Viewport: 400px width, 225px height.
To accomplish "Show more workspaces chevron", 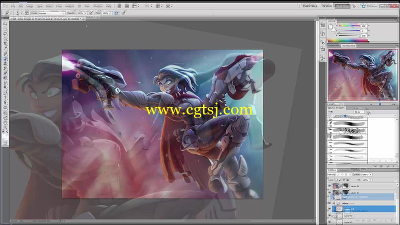I will [354, 6].
